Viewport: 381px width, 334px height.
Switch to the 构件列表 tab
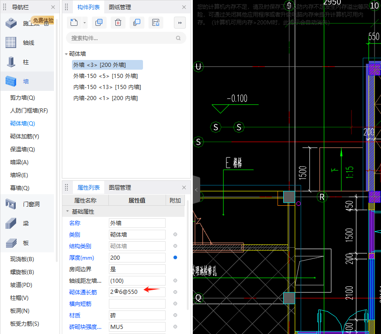(x=89, y=7)
